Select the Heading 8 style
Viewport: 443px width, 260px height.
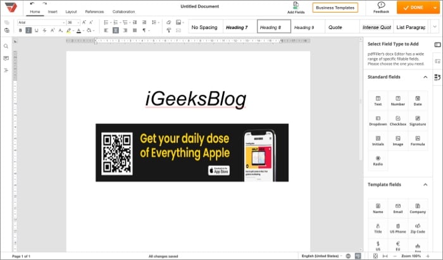click(274, 27)
